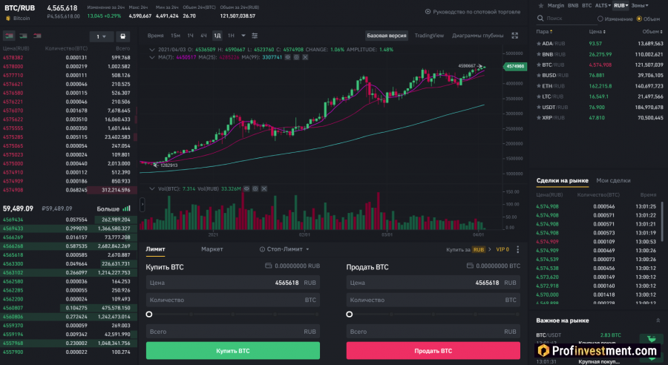The height and width of the screenshot is (365, 668).
Task: Hide the Vol indicator with eye icon
Action: (246, 188)
